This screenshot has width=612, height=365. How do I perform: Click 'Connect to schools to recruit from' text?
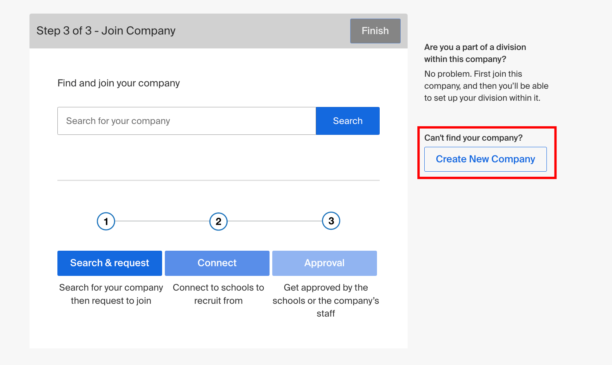218,294
